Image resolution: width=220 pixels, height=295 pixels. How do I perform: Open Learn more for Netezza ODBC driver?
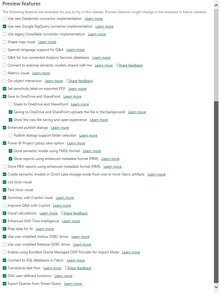coord(82,245)
